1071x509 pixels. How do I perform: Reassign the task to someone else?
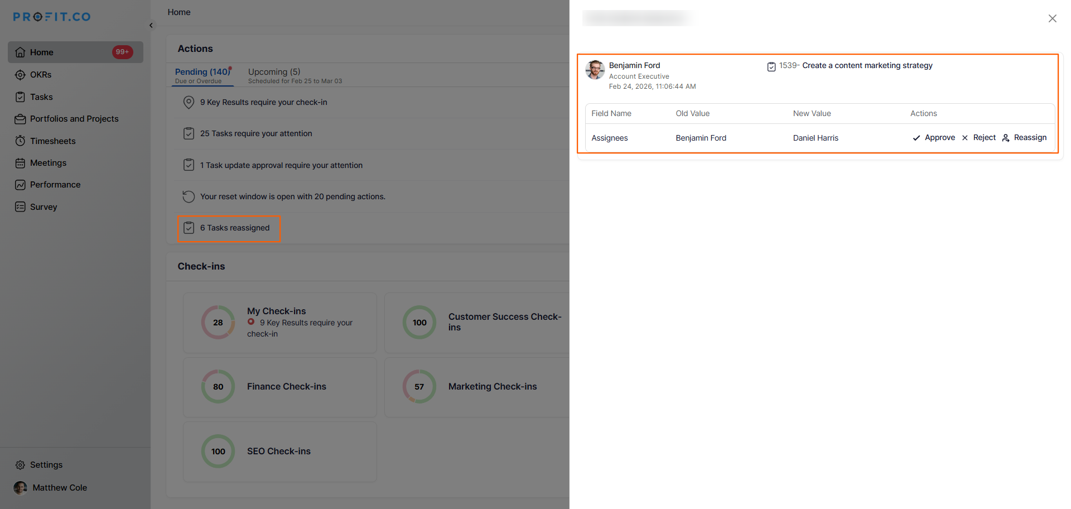pyautogui.click(x=1024, y=138)
